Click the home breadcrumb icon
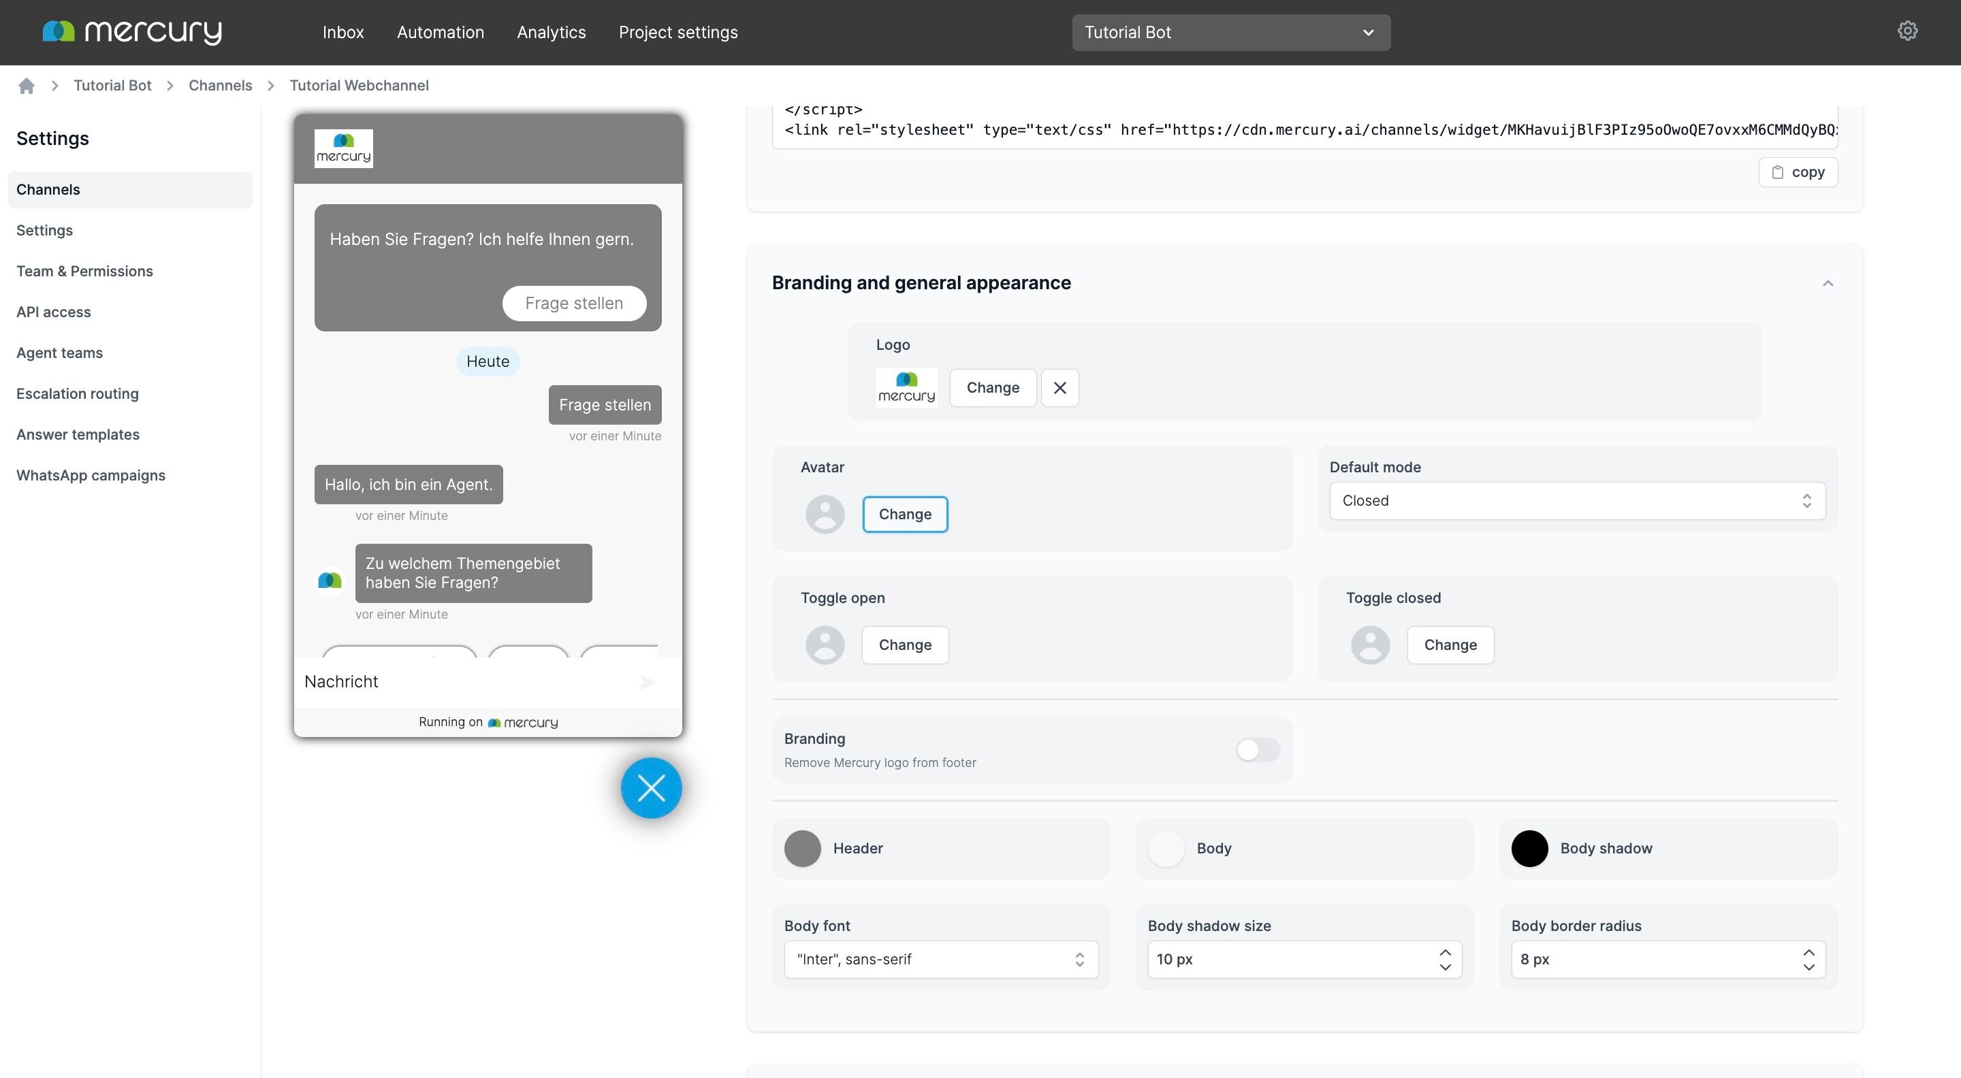Image resolution: width=1961 pixels, height=1078 pixels. (27, 86)
